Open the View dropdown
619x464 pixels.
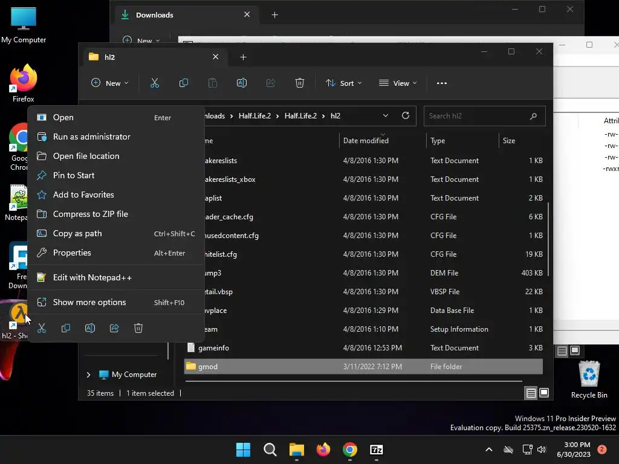(398, 83)
